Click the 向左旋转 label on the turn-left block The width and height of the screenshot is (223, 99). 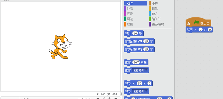(131, 49)
